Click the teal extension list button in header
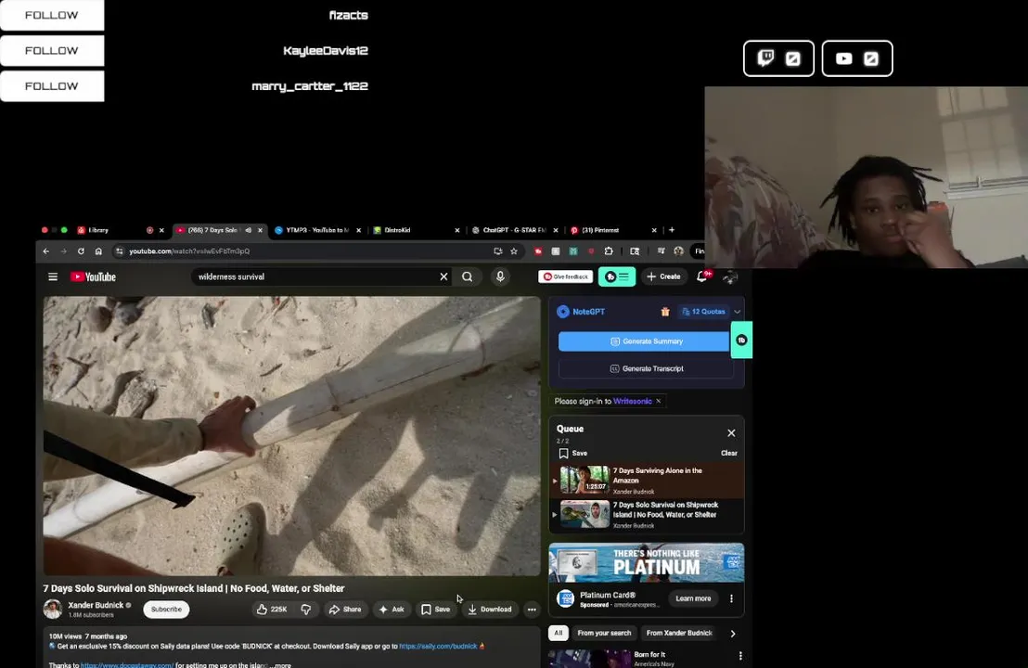Image resolution: width=1028 pixels, height=668 pixels. 616,276
